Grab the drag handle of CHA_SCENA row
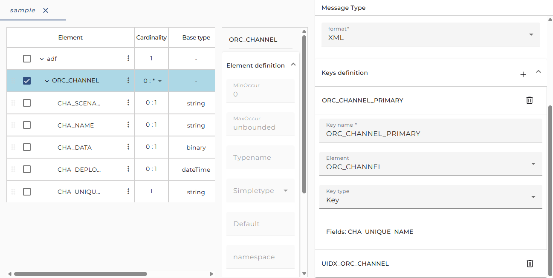Viewport: 553px width, 278px height. click(x=13, y=103)
